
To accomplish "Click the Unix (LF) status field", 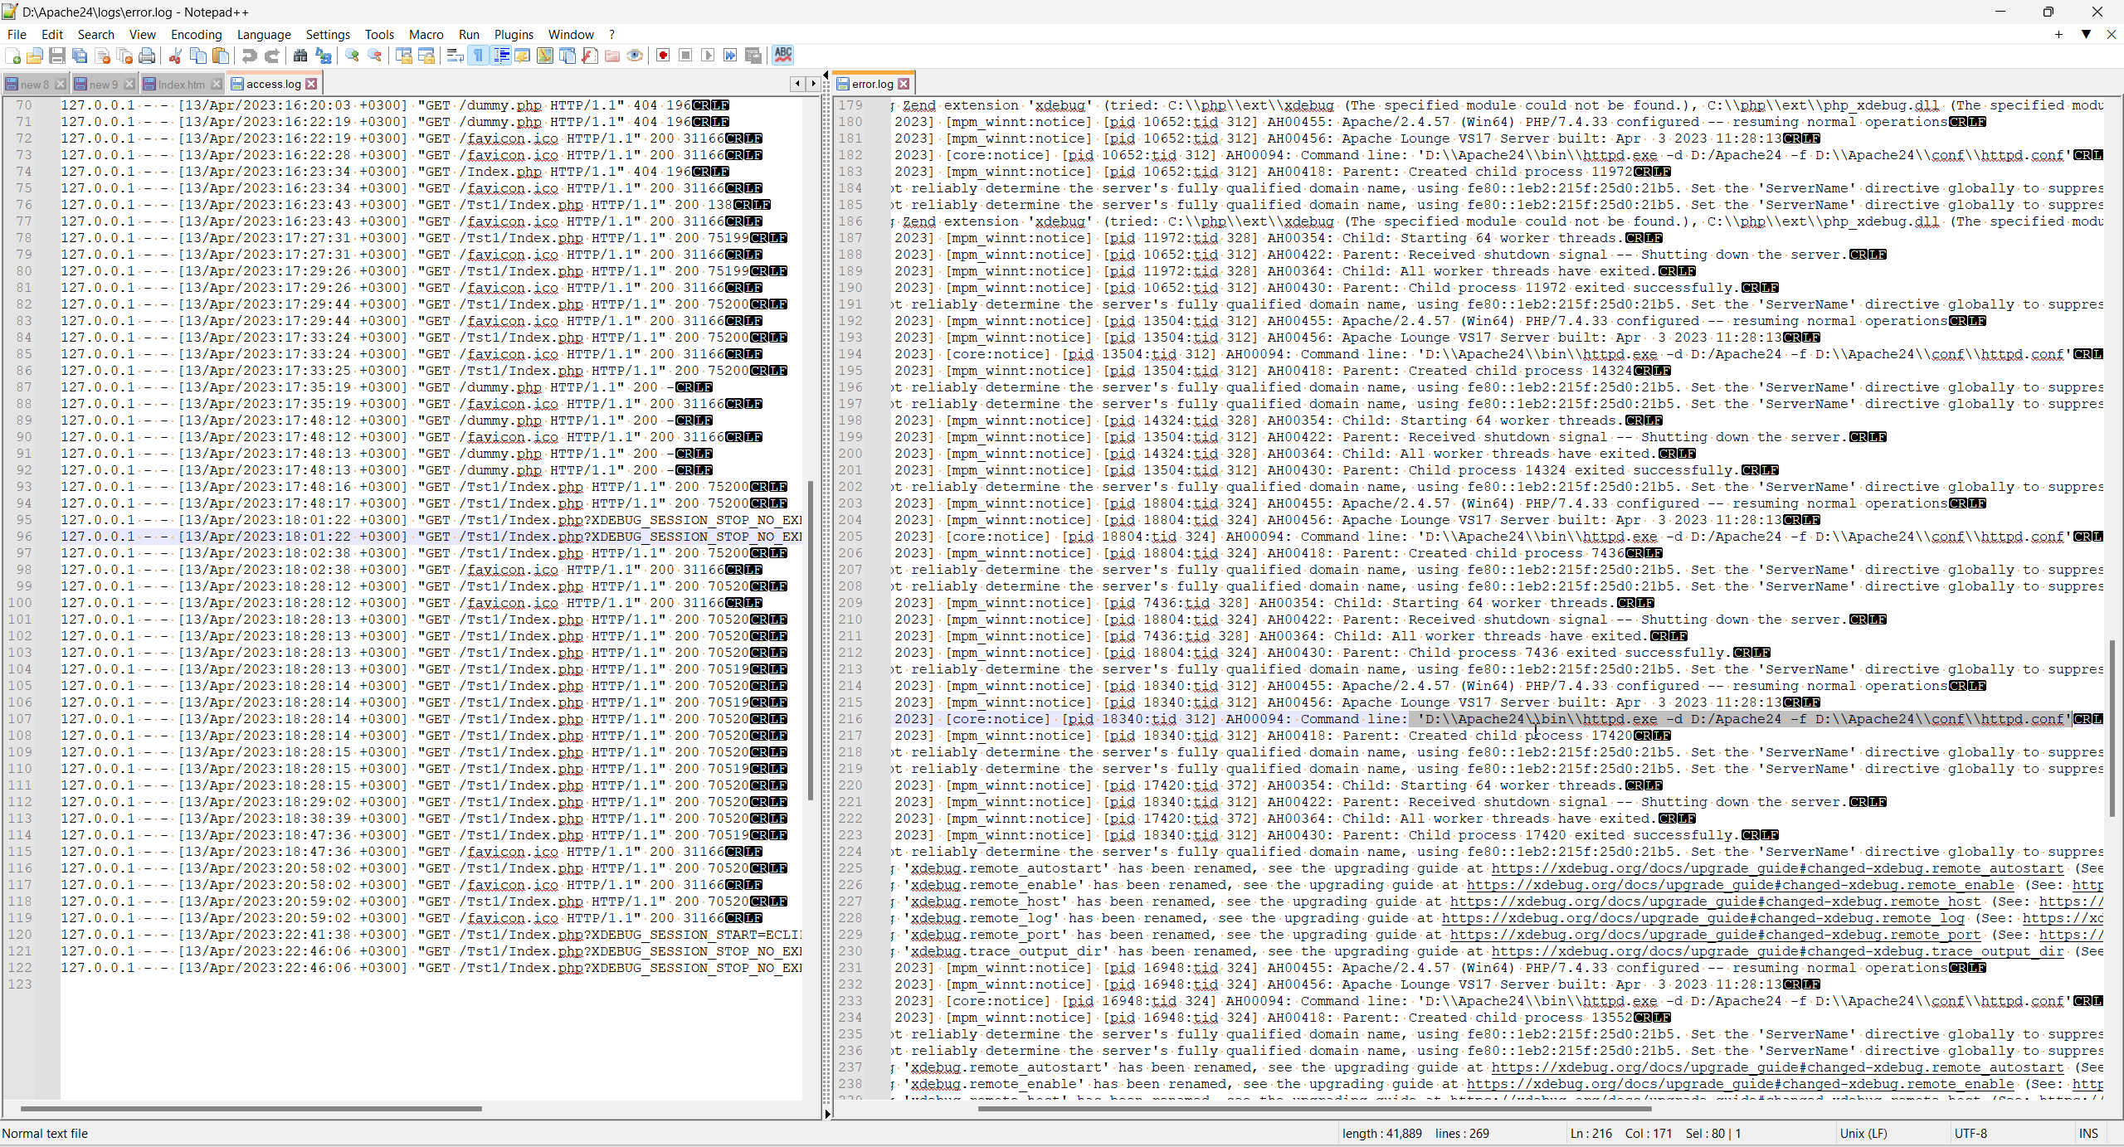I will pyautogui.click(x=1863, y=1133).
